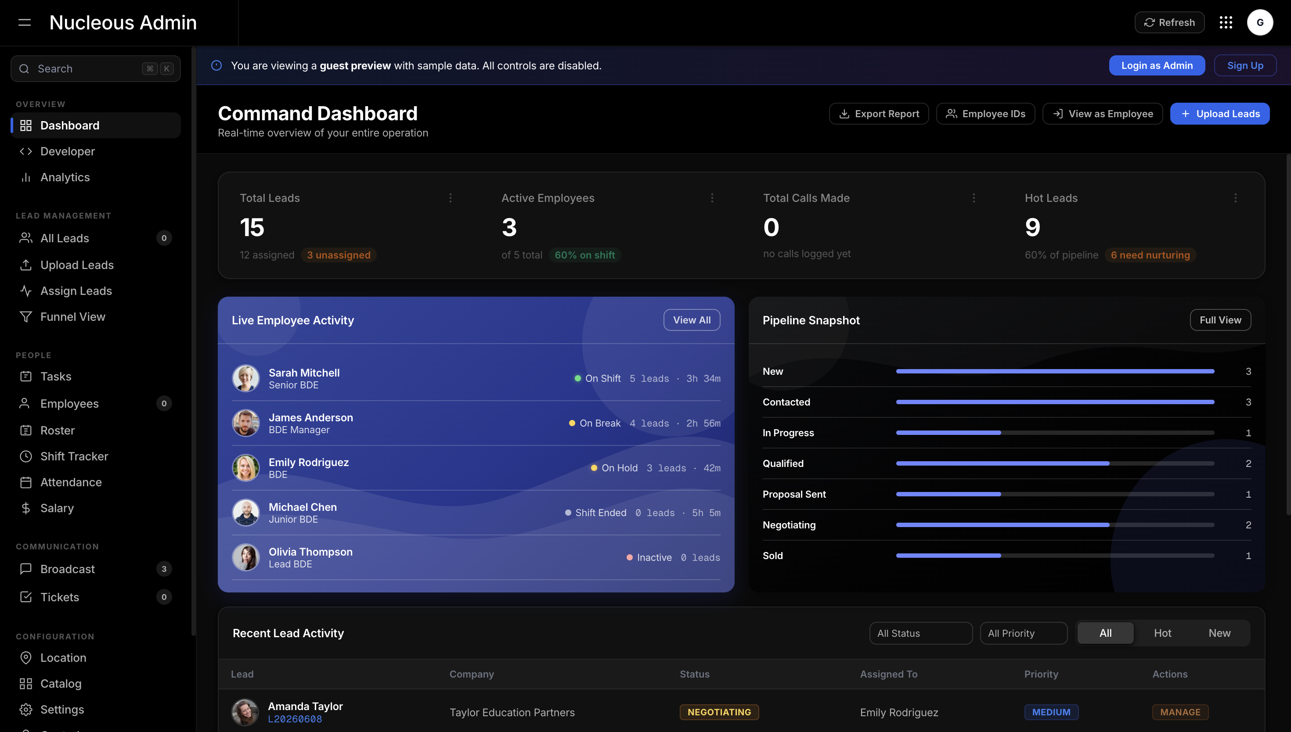
Task: Open Hot Leads card options menu
Action: [1236, 198]
